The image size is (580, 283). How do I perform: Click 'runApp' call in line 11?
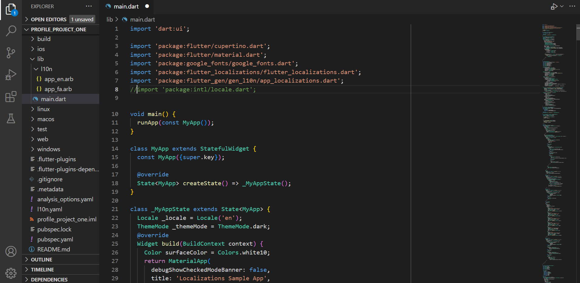tap(148, 123)
